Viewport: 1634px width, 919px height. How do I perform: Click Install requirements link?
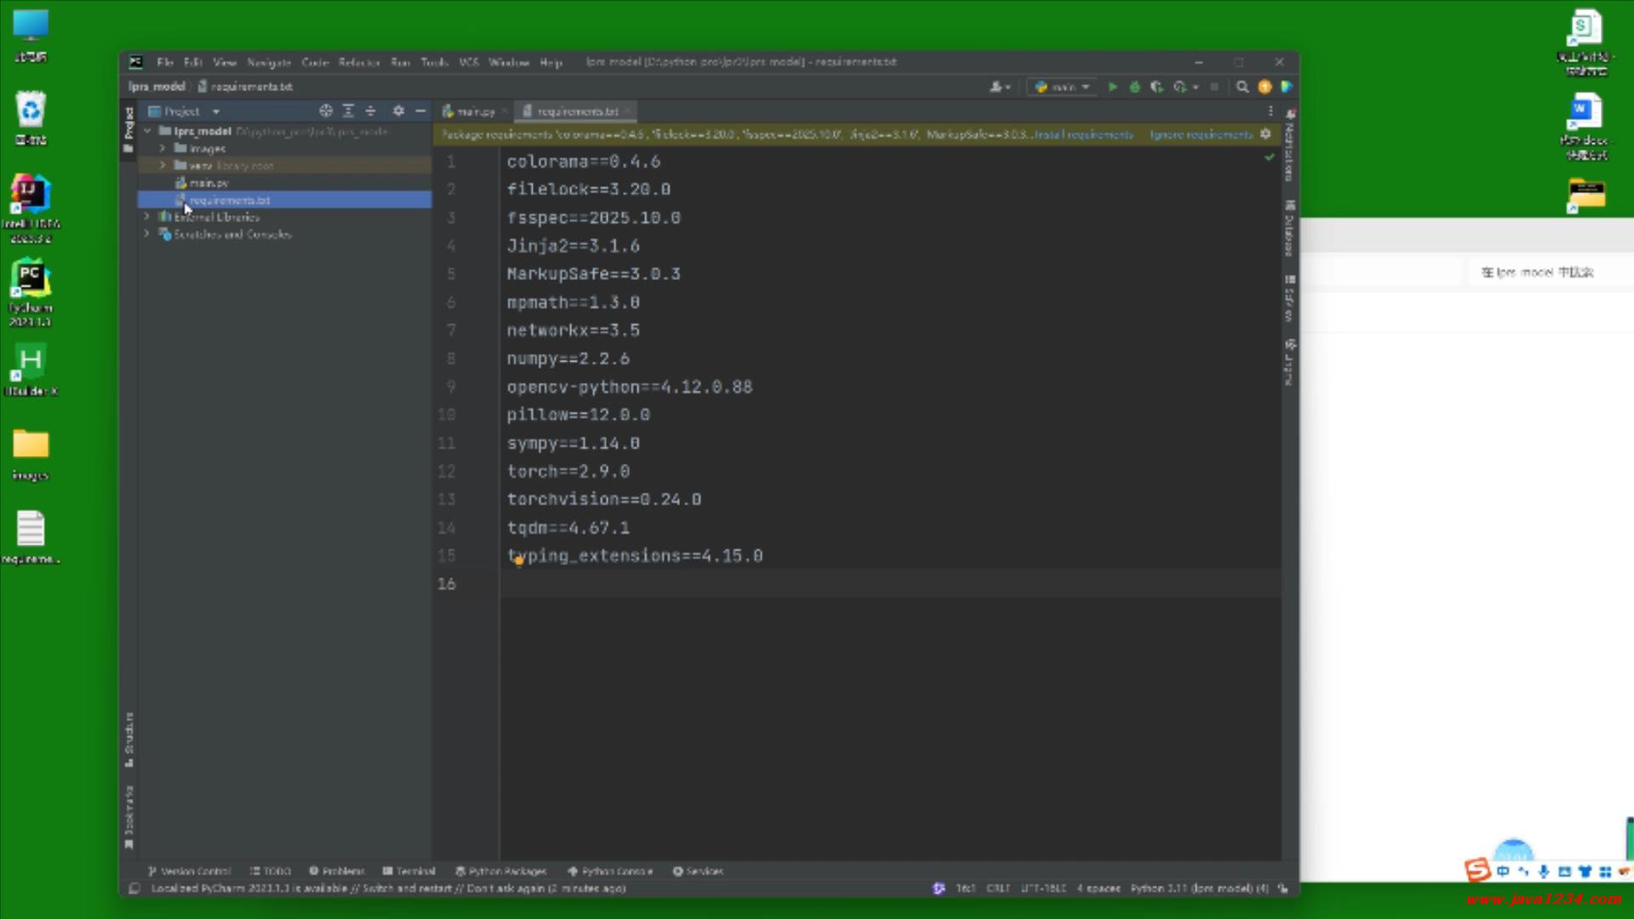pos(1083,134)
